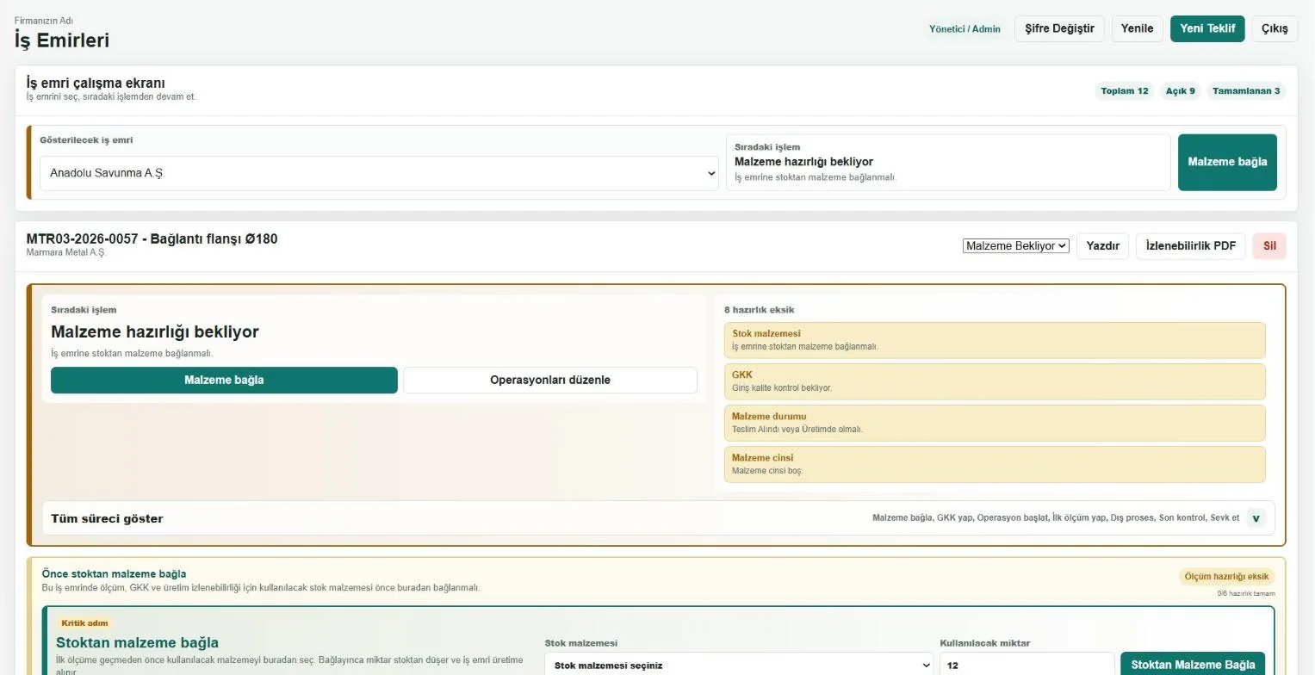Click Stoktan Malzeme Bağla button
The image size is (1315, 675).
point(1193,665)
